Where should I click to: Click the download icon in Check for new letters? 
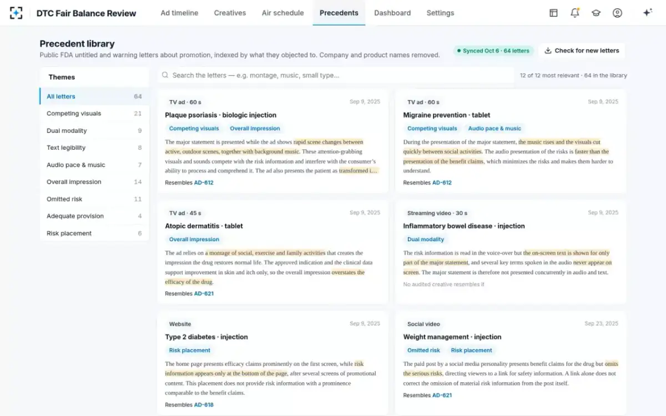[548, 50]
